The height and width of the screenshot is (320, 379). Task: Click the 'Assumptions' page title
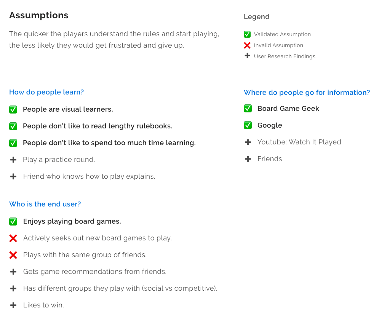[39, 15]
